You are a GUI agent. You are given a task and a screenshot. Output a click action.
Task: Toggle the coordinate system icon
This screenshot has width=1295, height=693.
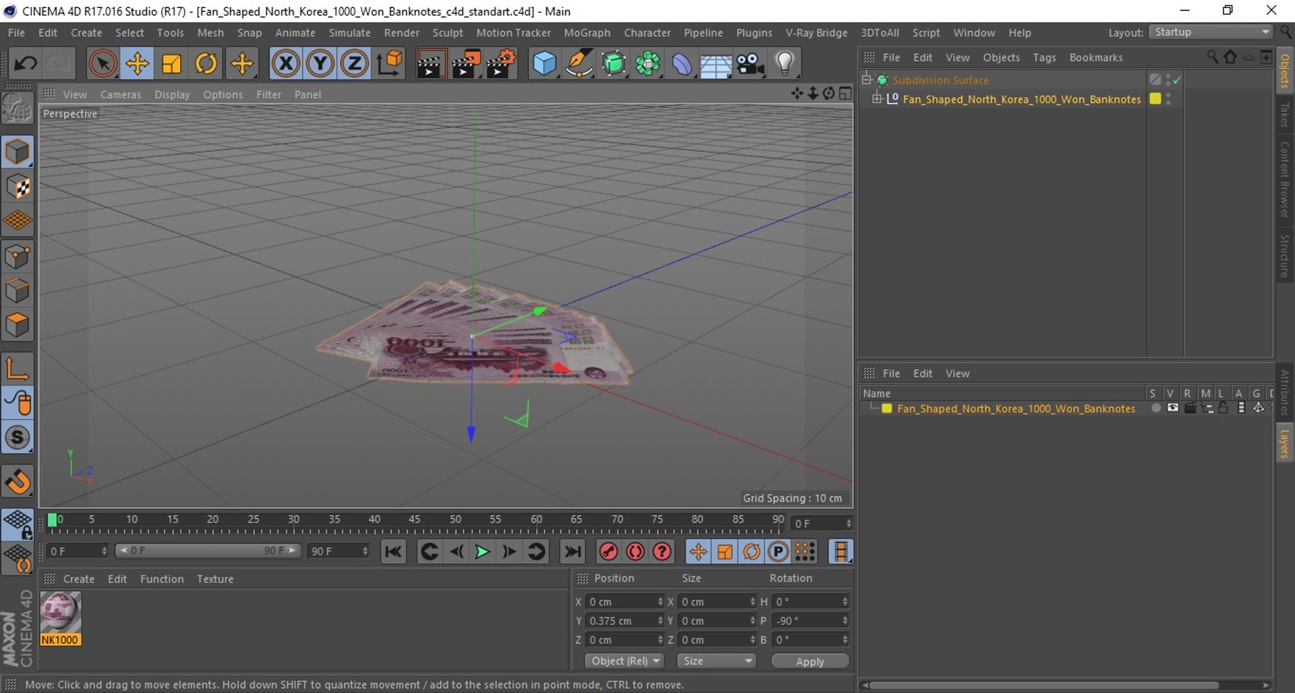point(389,64)
